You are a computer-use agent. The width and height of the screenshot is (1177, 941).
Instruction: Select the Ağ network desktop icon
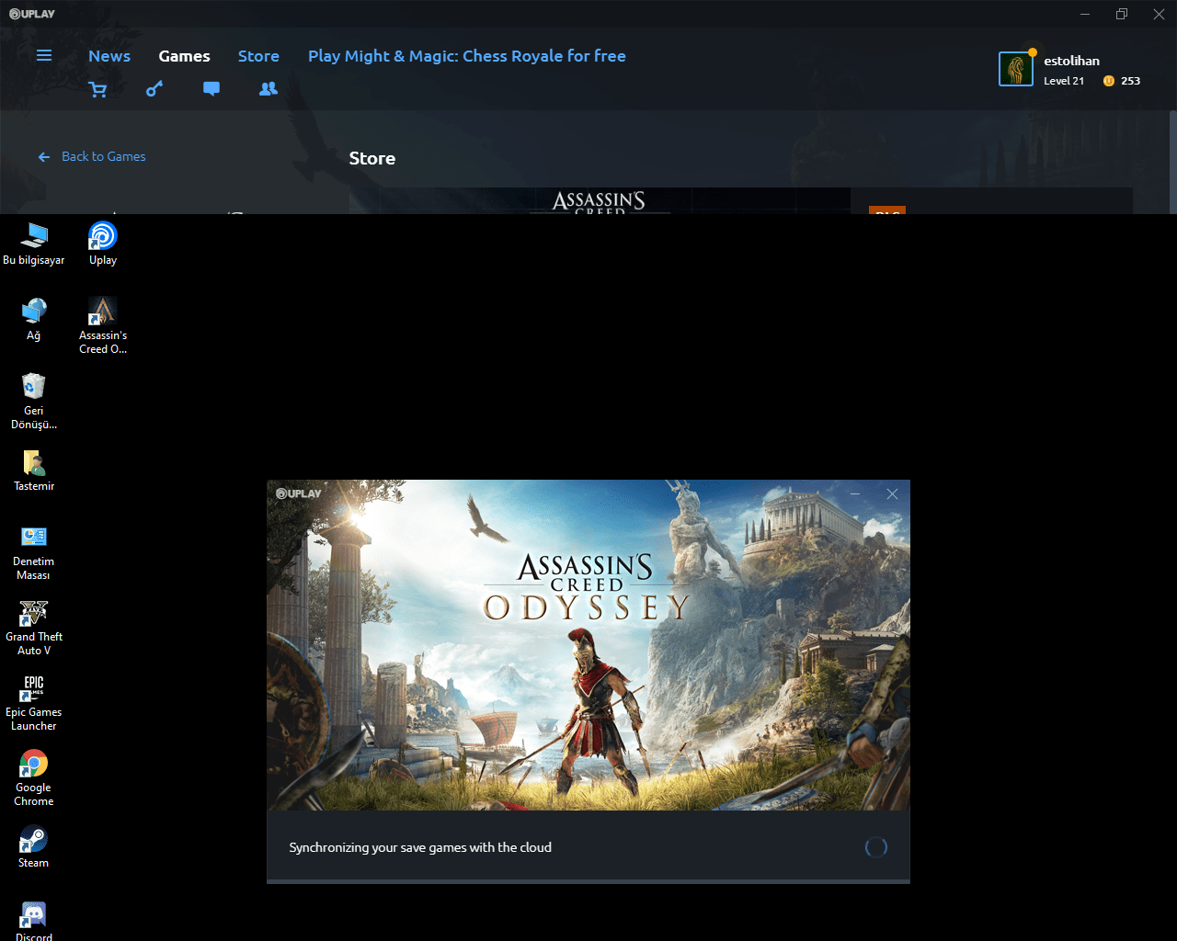coord(34,320)
